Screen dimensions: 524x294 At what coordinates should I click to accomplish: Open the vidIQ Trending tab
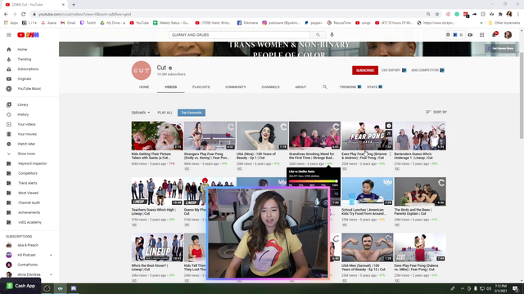(x=350, y=87)
